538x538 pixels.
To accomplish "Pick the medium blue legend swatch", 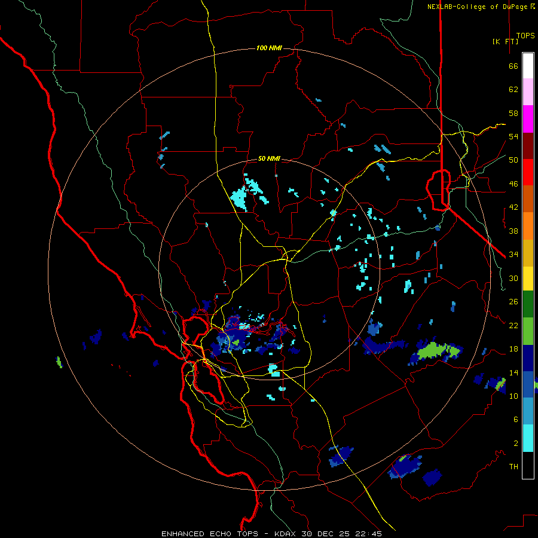I will (x=528, y=384).
